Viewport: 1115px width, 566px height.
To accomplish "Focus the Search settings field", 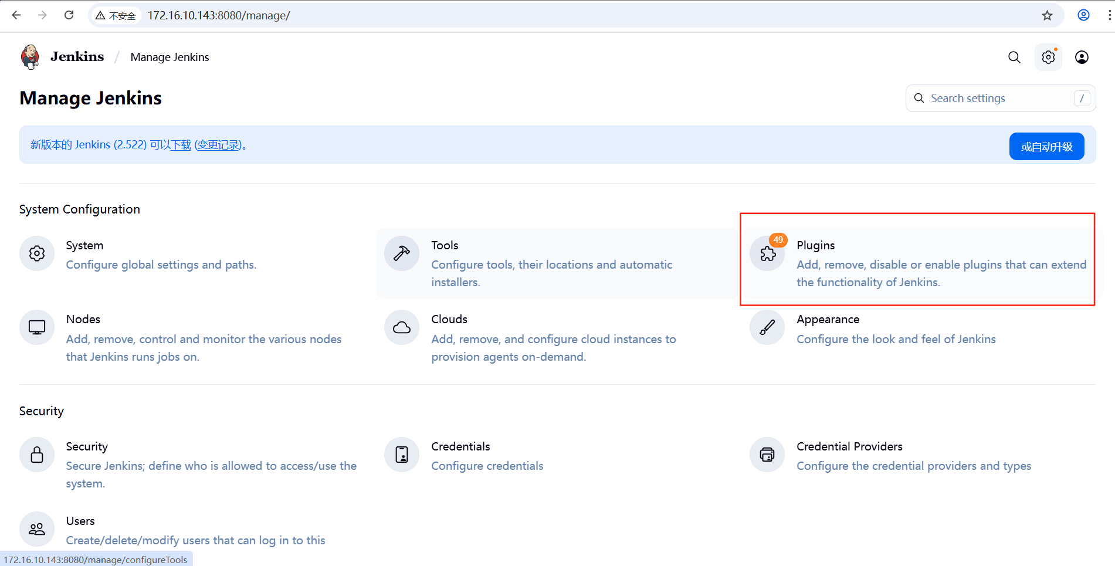I will 1001,99.
